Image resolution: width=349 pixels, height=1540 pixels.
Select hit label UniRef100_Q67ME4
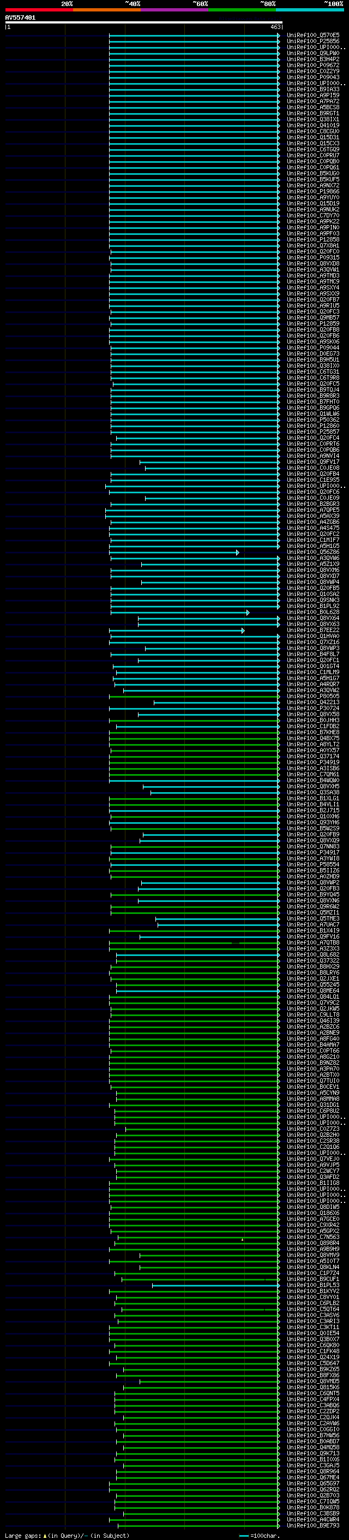pos(312,1477)
